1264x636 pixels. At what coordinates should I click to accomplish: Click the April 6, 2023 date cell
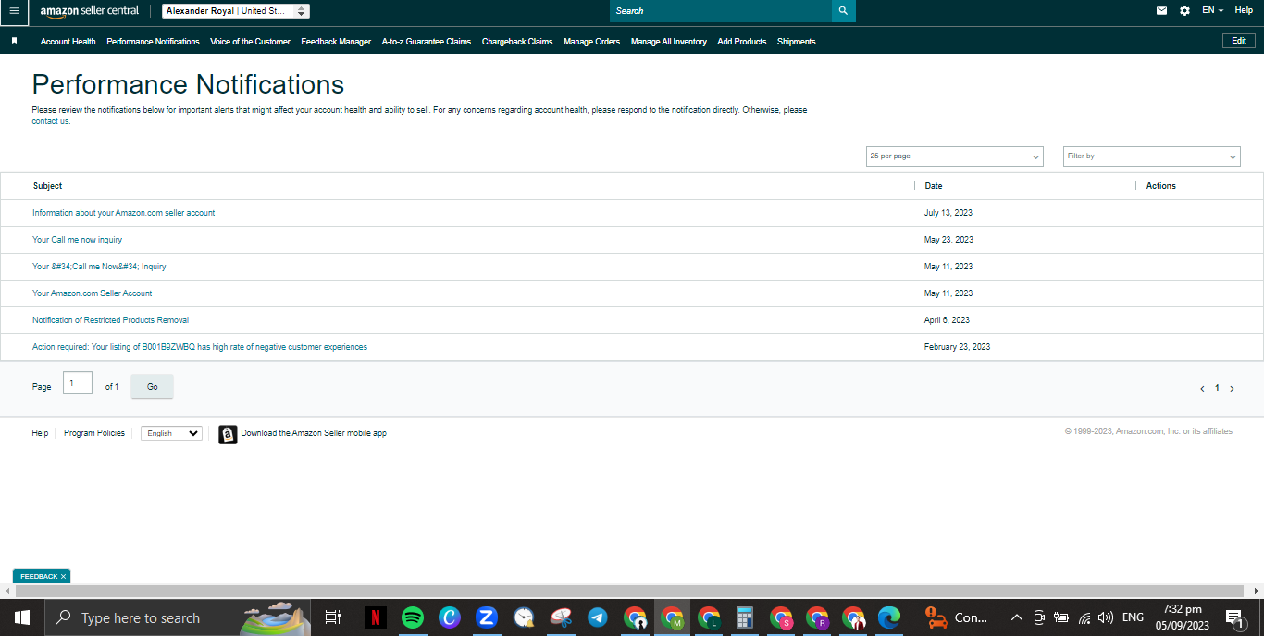[x=948, y=320]
